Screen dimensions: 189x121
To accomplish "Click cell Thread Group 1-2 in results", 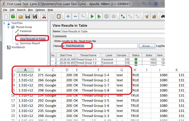I will point(88,63).
